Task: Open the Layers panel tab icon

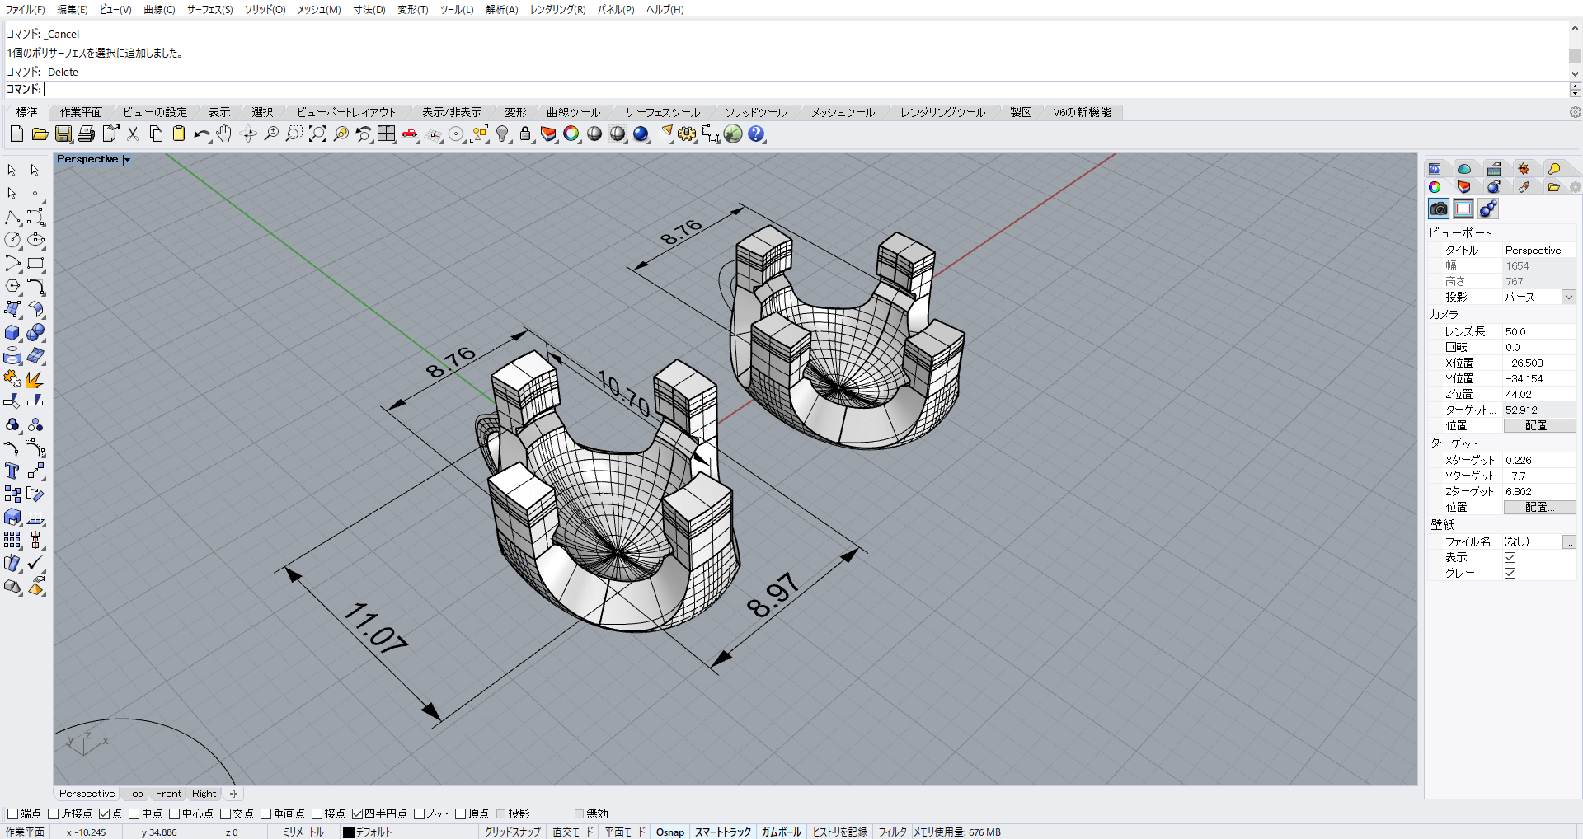Action: tap(1463, 187)
